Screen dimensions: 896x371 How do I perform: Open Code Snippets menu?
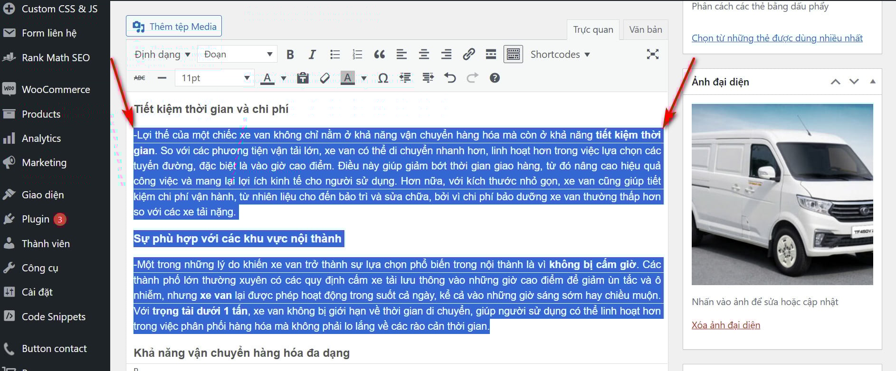tap(55, 317)
